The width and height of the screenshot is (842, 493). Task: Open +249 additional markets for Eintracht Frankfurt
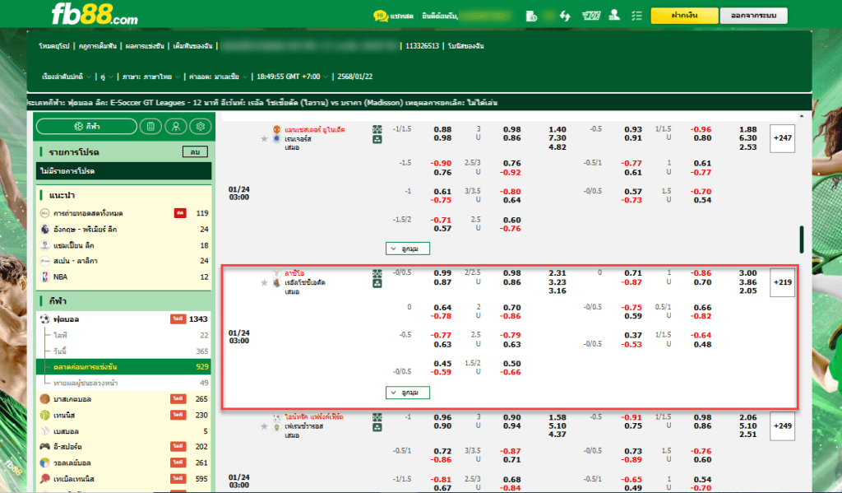coord(783,426)
